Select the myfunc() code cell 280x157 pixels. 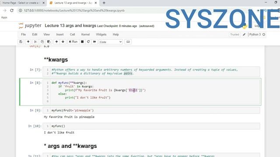click(x=151, y=126)
